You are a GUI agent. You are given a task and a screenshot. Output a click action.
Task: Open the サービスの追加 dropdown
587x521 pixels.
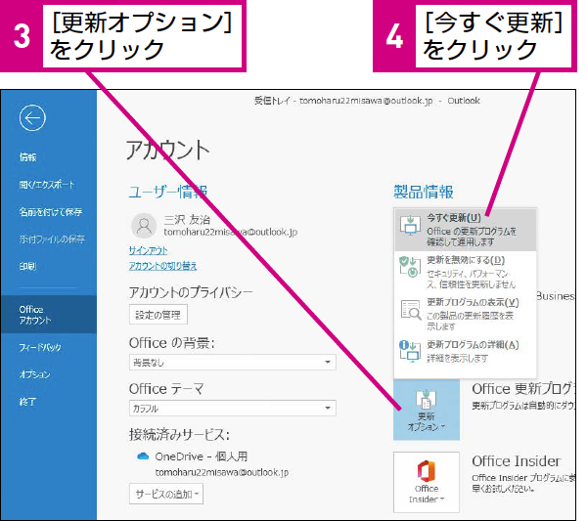point(166,494)
